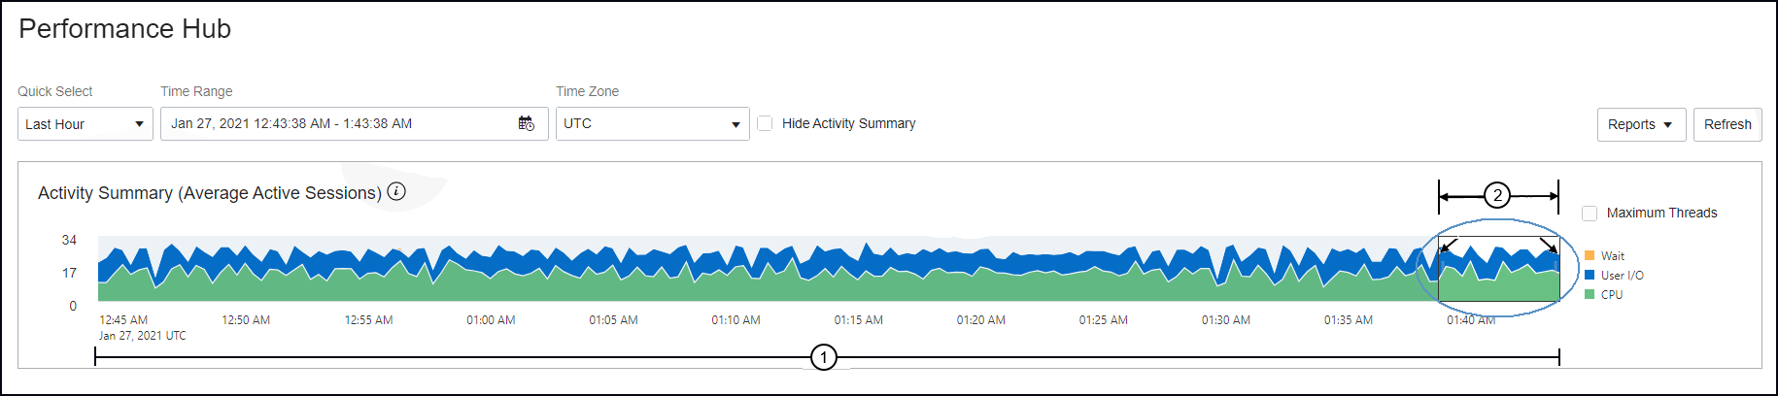1778x396 pixels.
Task: Open the Reports dropdown menu
Action: pyautogui.click(x=1641, y=124)
